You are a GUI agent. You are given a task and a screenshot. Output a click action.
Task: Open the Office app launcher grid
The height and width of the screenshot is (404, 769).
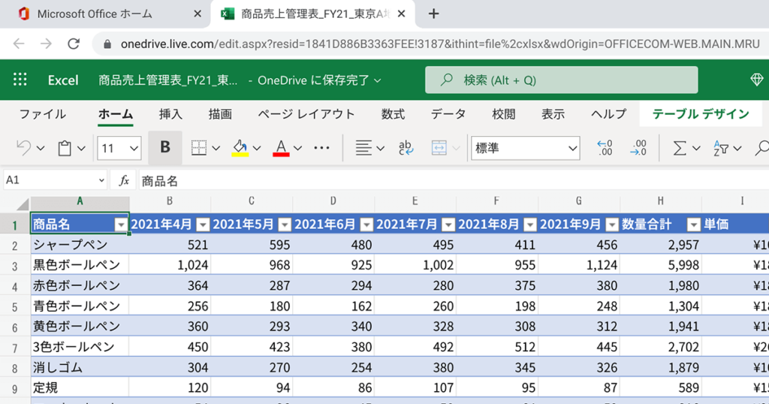(x=20, y=80)
